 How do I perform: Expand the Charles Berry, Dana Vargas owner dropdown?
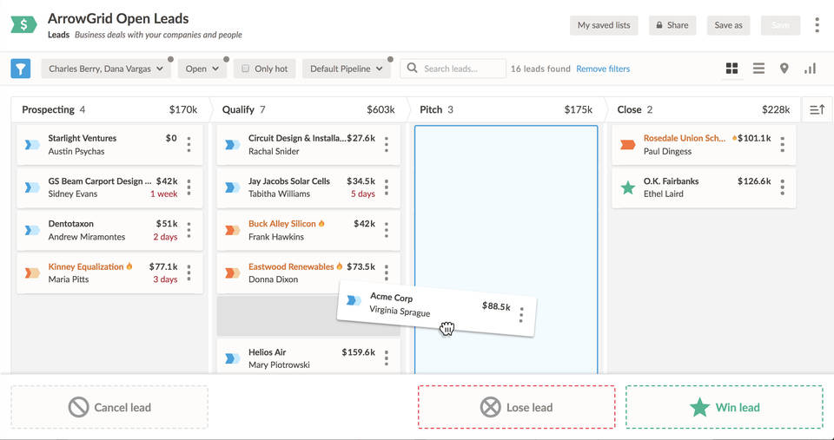pos(105,69)
